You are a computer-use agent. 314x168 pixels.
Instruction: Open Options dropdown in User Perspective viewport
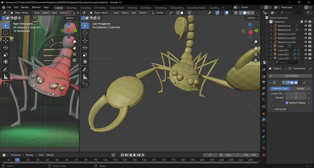click(x=252, y=18)
